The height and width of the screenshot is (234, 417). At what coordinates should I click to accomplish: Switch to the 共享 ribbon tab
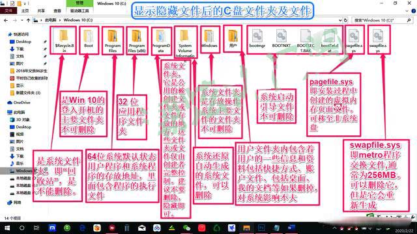point(41,11)
